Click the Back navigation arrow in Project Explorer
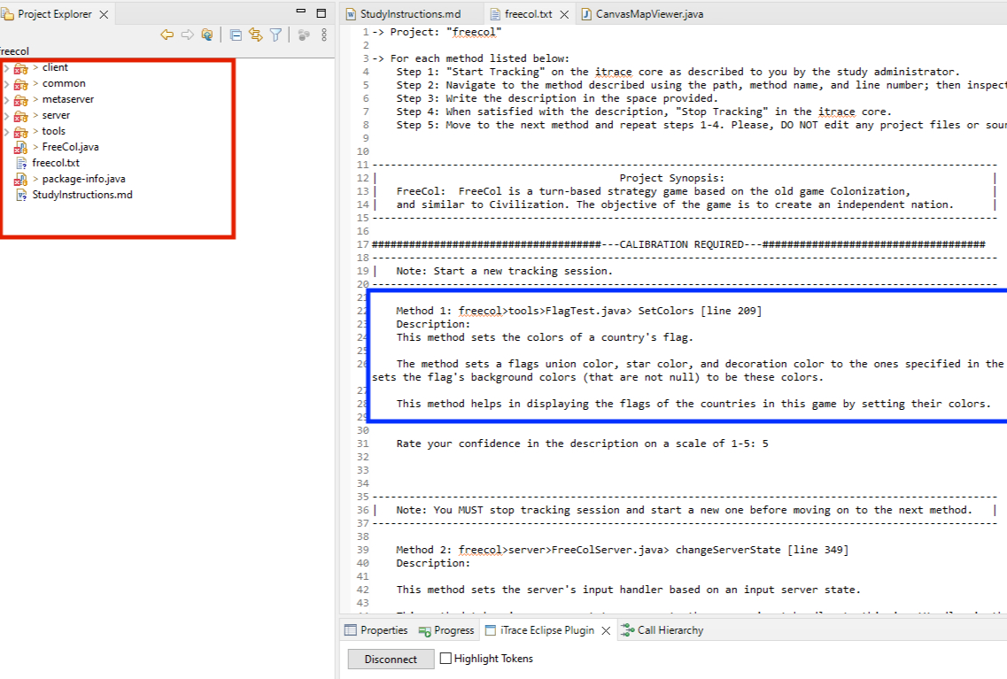Screen dimensions: 1007x679 (x=167, y=35)
